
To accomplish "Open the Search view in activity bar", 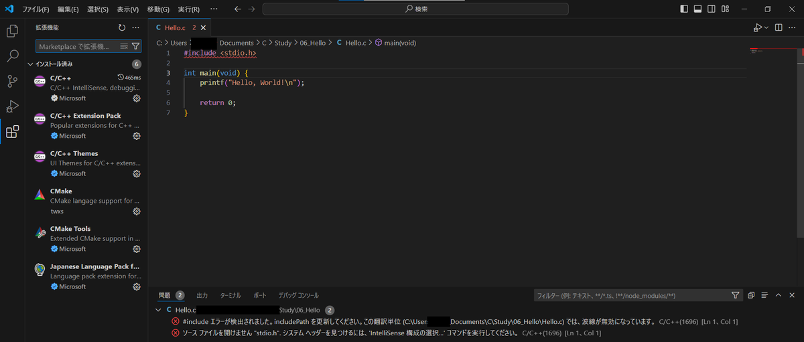I will coord(12,56).
